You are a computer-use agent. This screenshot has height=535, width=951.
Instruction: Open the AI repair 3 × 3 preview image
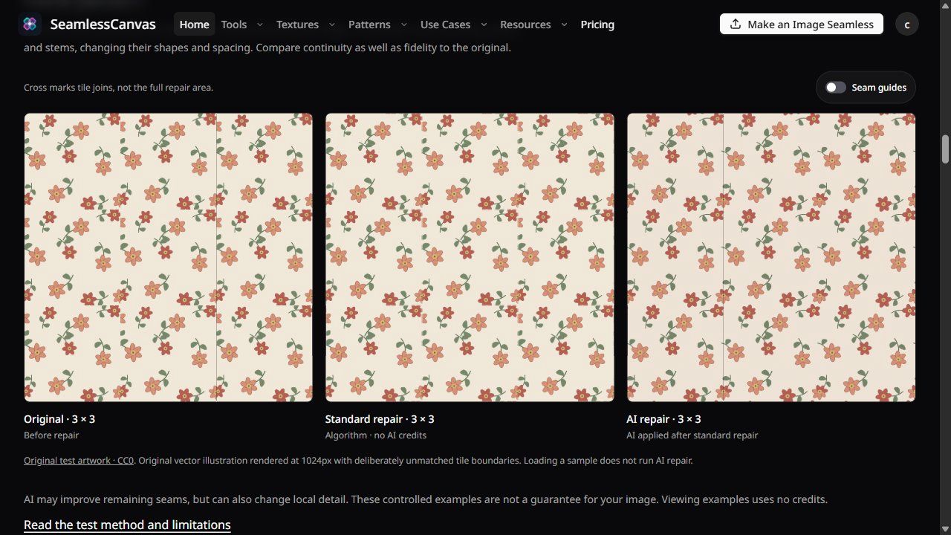pos(771,257)
